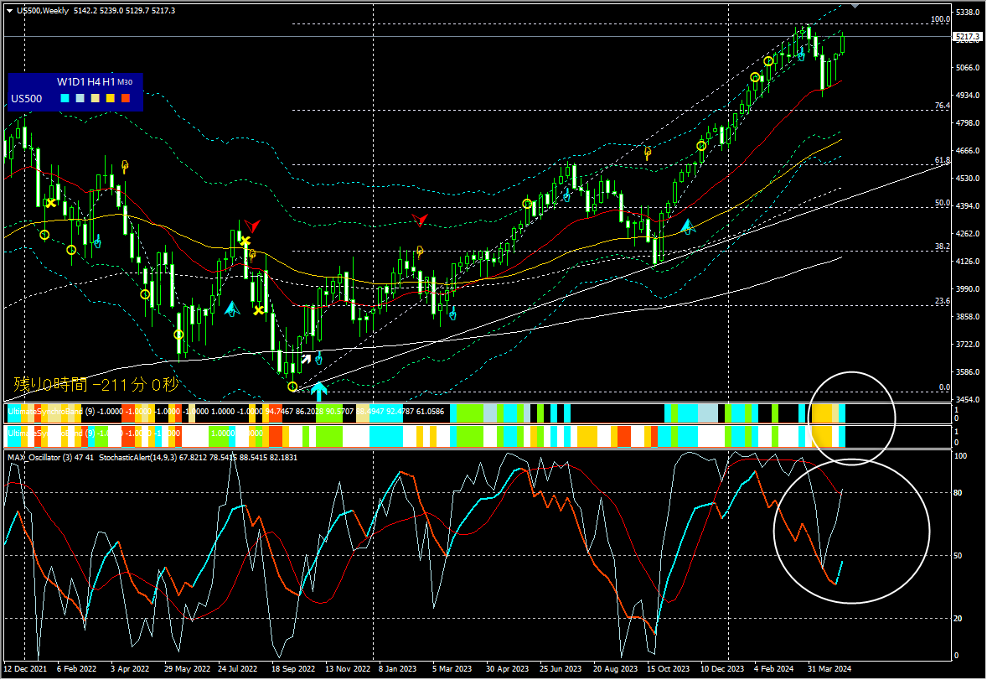Click the gray chart shift triangle marker
Viewport: 987px width, 680px height.
pos(855,5)
